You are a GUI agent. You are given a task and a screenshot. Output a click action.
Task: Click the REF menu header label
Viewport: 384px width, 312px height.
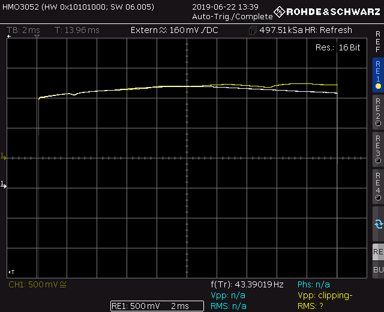point(377,41)
